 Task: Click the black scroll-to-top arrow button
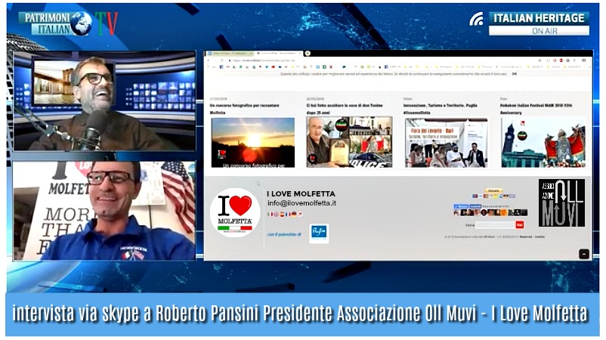point(583,254)
